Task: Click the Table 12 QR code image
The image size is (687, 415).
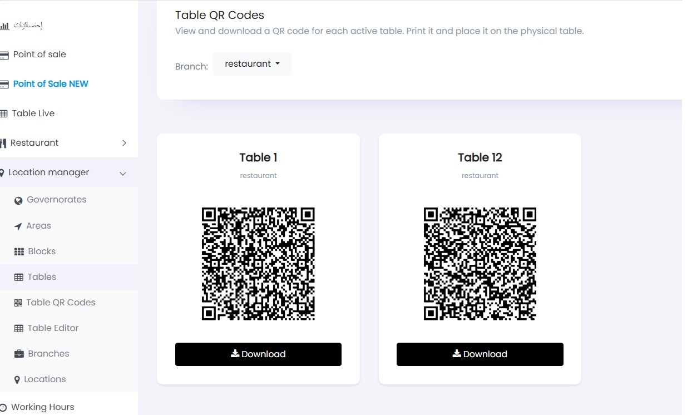Action: click(480, 264)
